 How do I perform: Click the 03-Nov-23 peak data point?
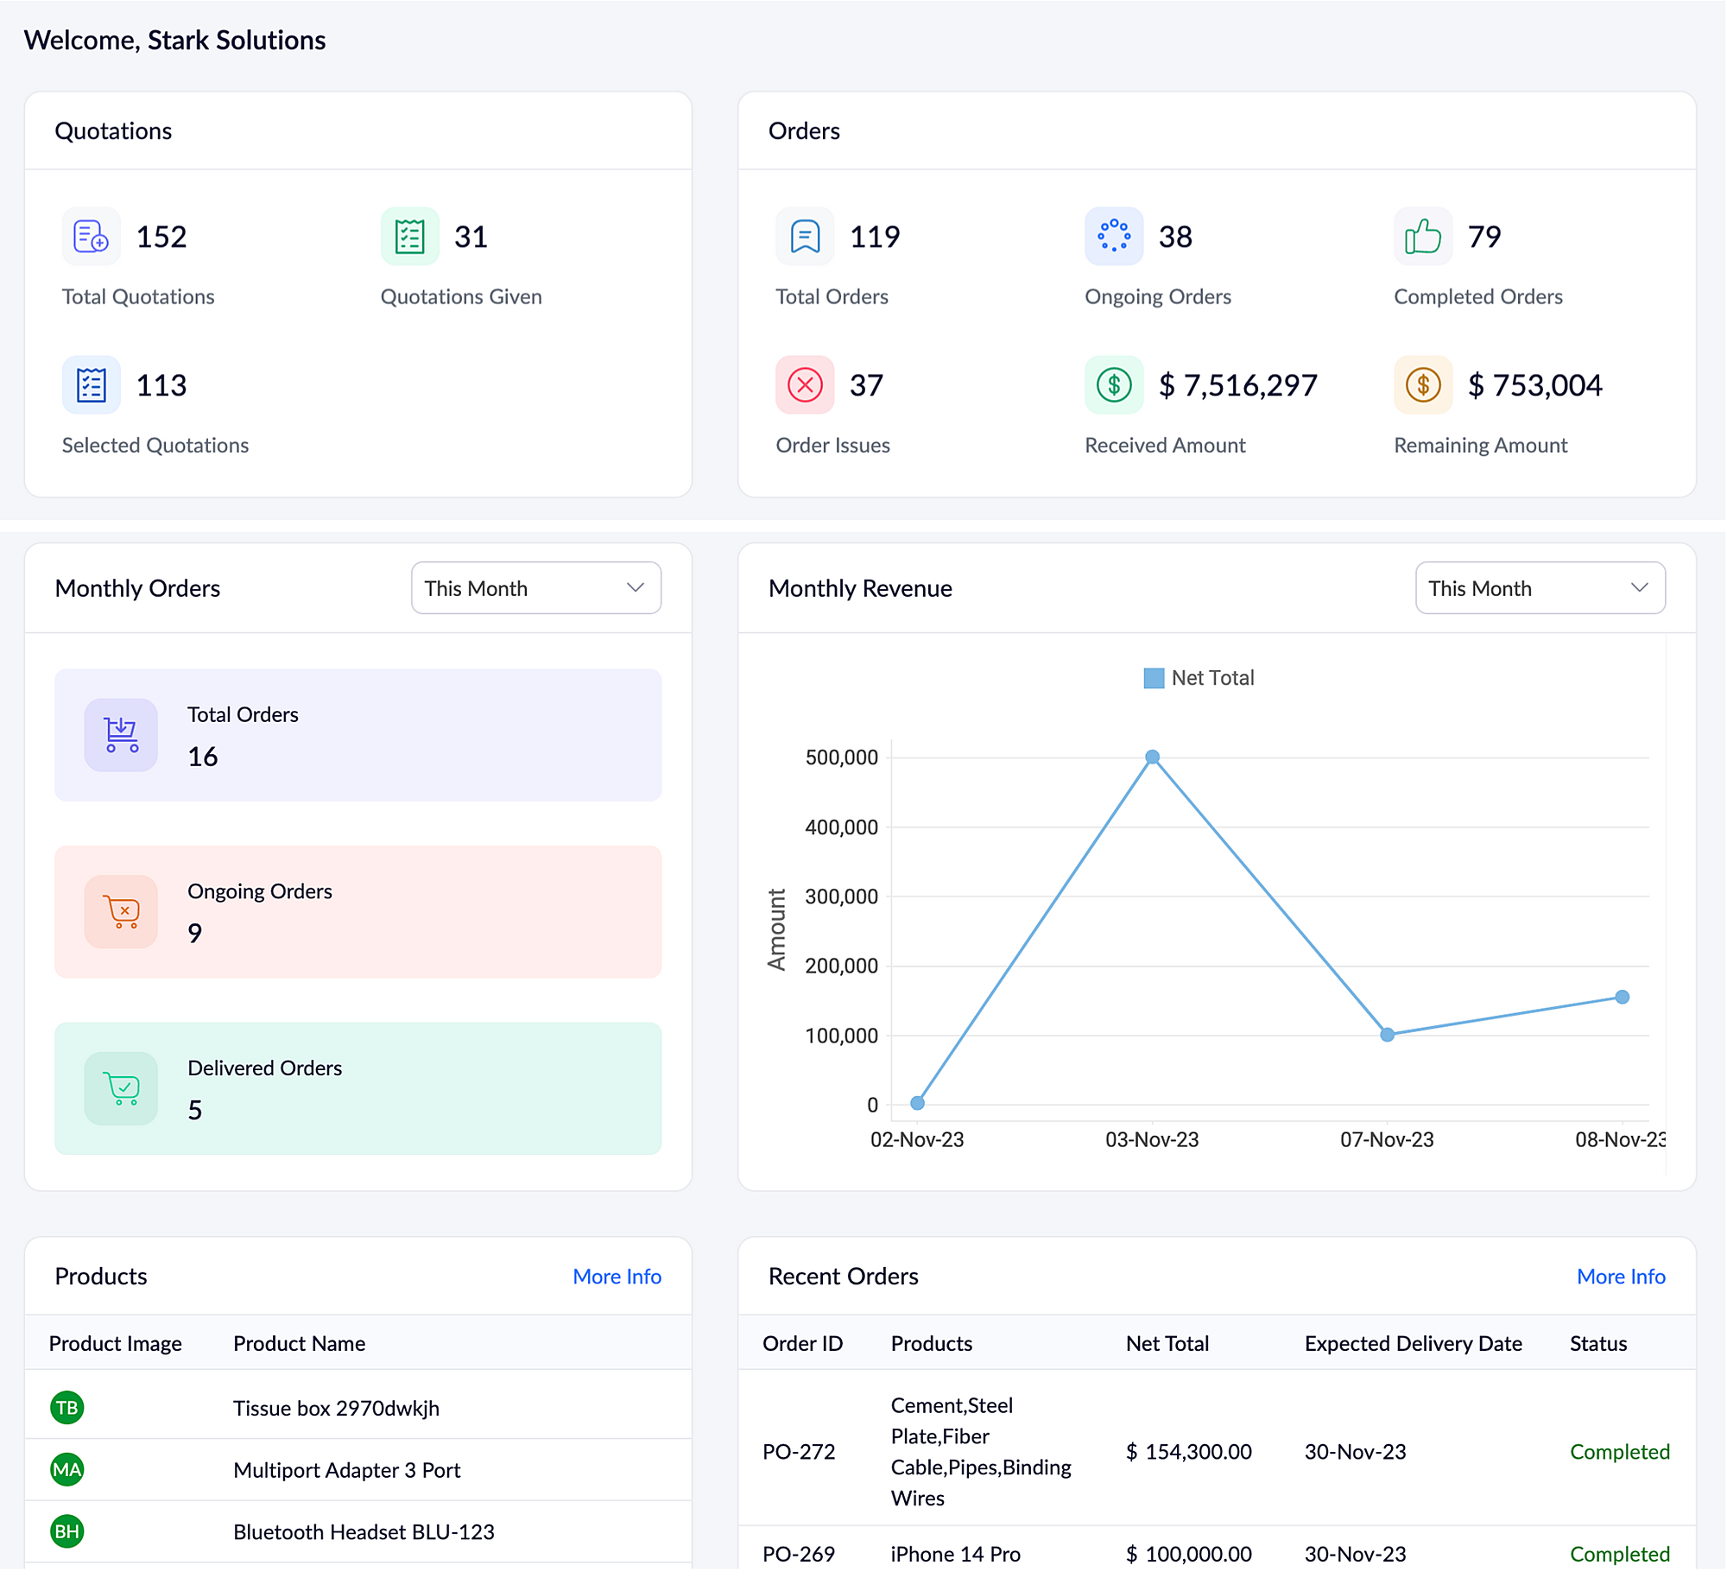1152,757
